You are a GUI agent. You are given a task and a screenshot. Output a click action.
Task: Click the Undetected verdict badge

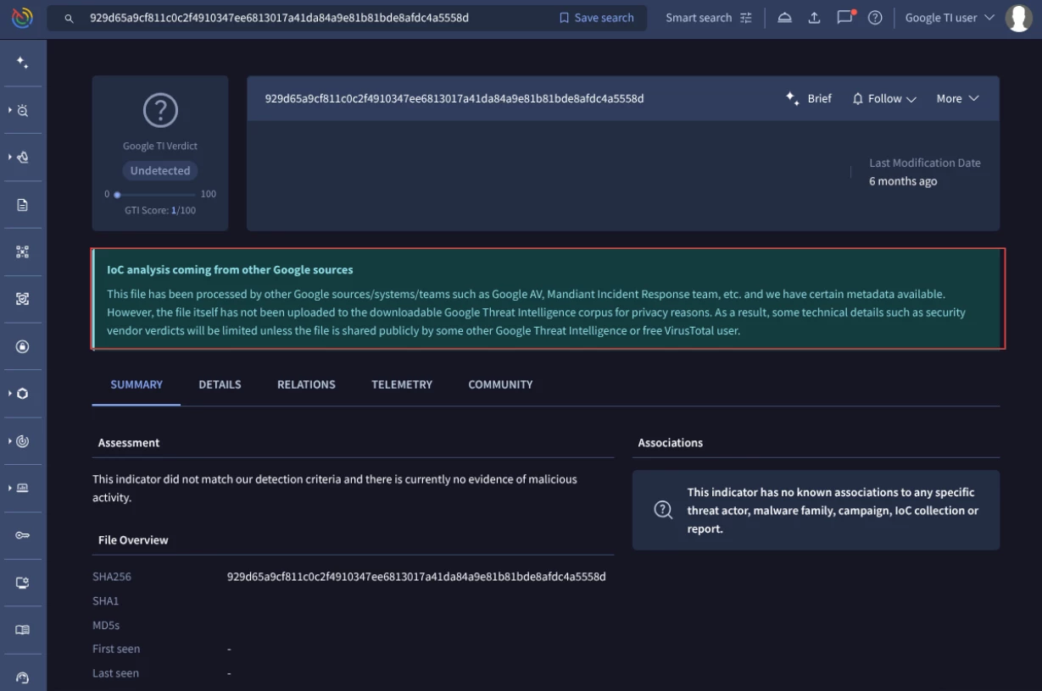coord(160,170)
